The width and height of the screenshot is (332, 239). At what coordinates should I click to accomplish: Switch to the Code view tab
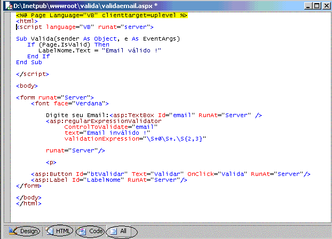click(90, 231)
